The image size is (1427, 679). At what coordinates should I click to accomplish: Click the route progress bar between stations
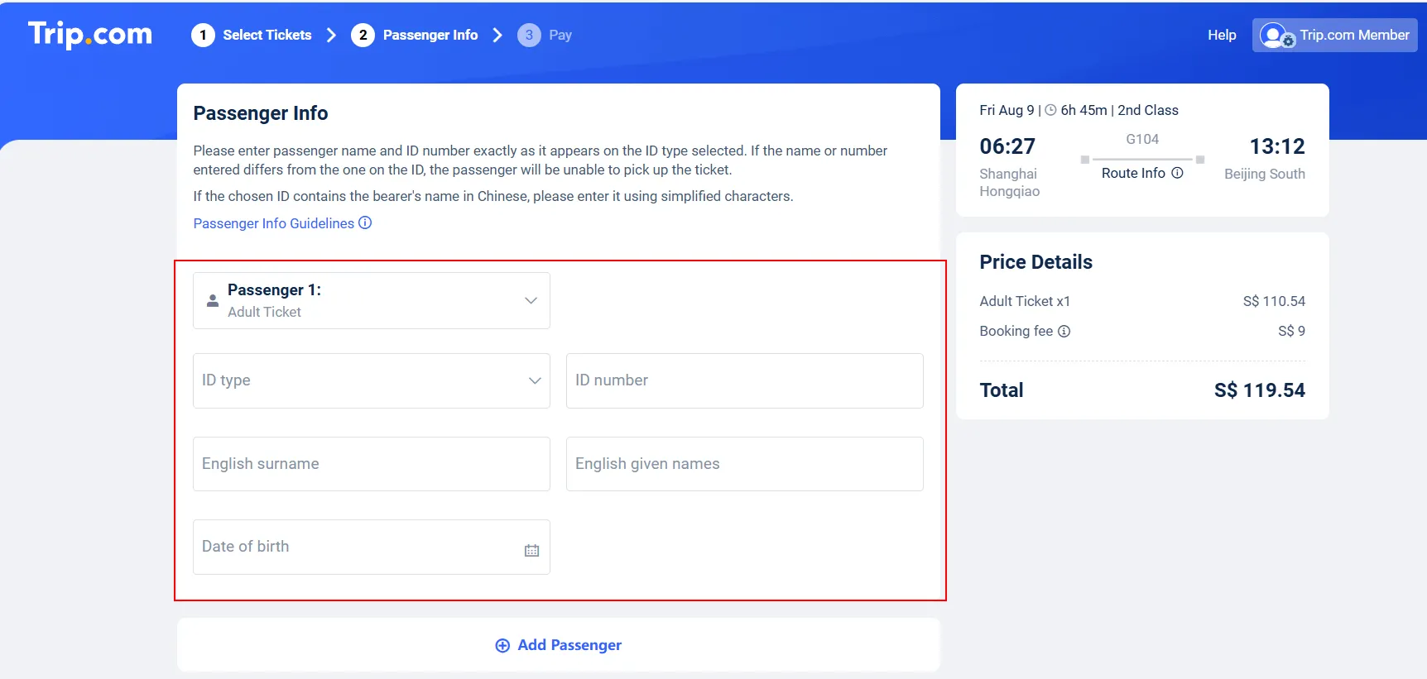[x=1141, y=160]
